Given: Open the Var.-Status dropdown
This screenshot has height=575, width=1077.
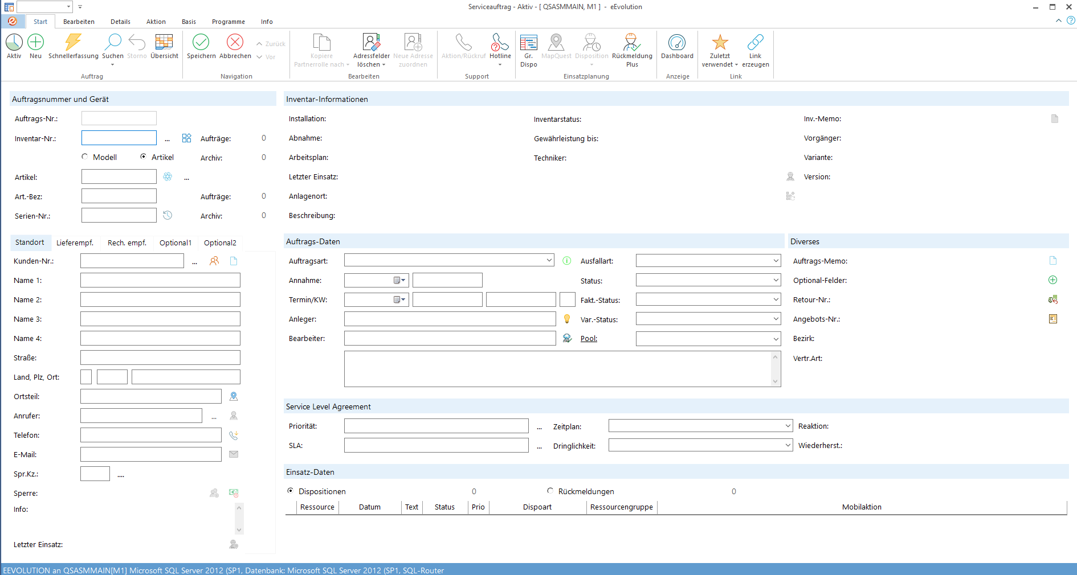Looking at the screenshot, I should coord(776,319).
